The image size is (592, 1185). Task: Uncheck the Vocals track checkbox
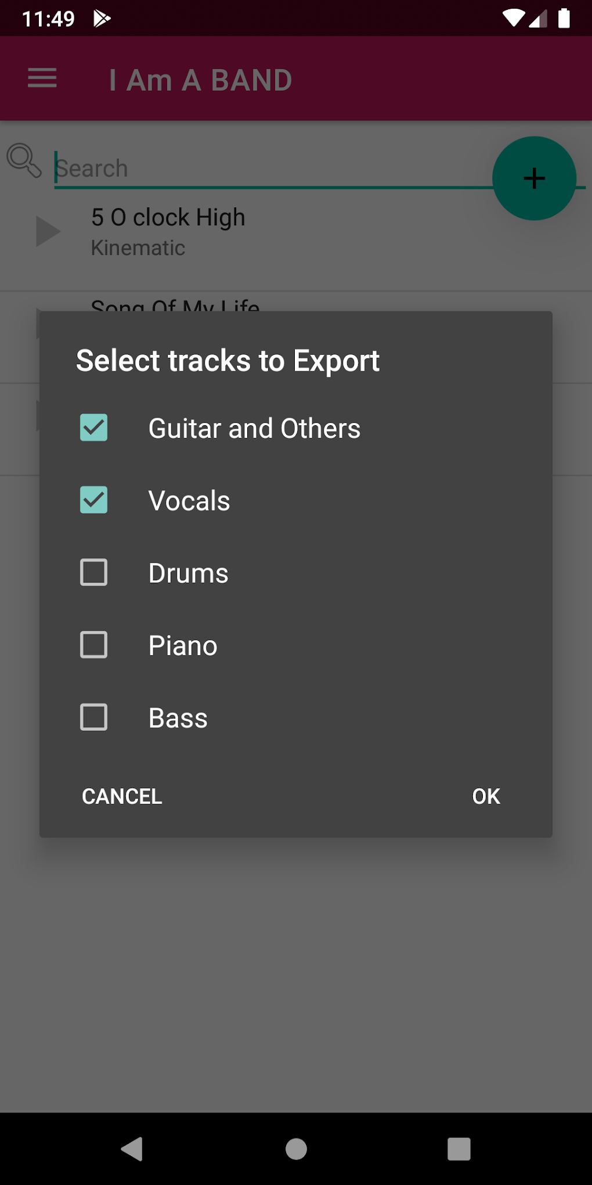click(93, 500)
